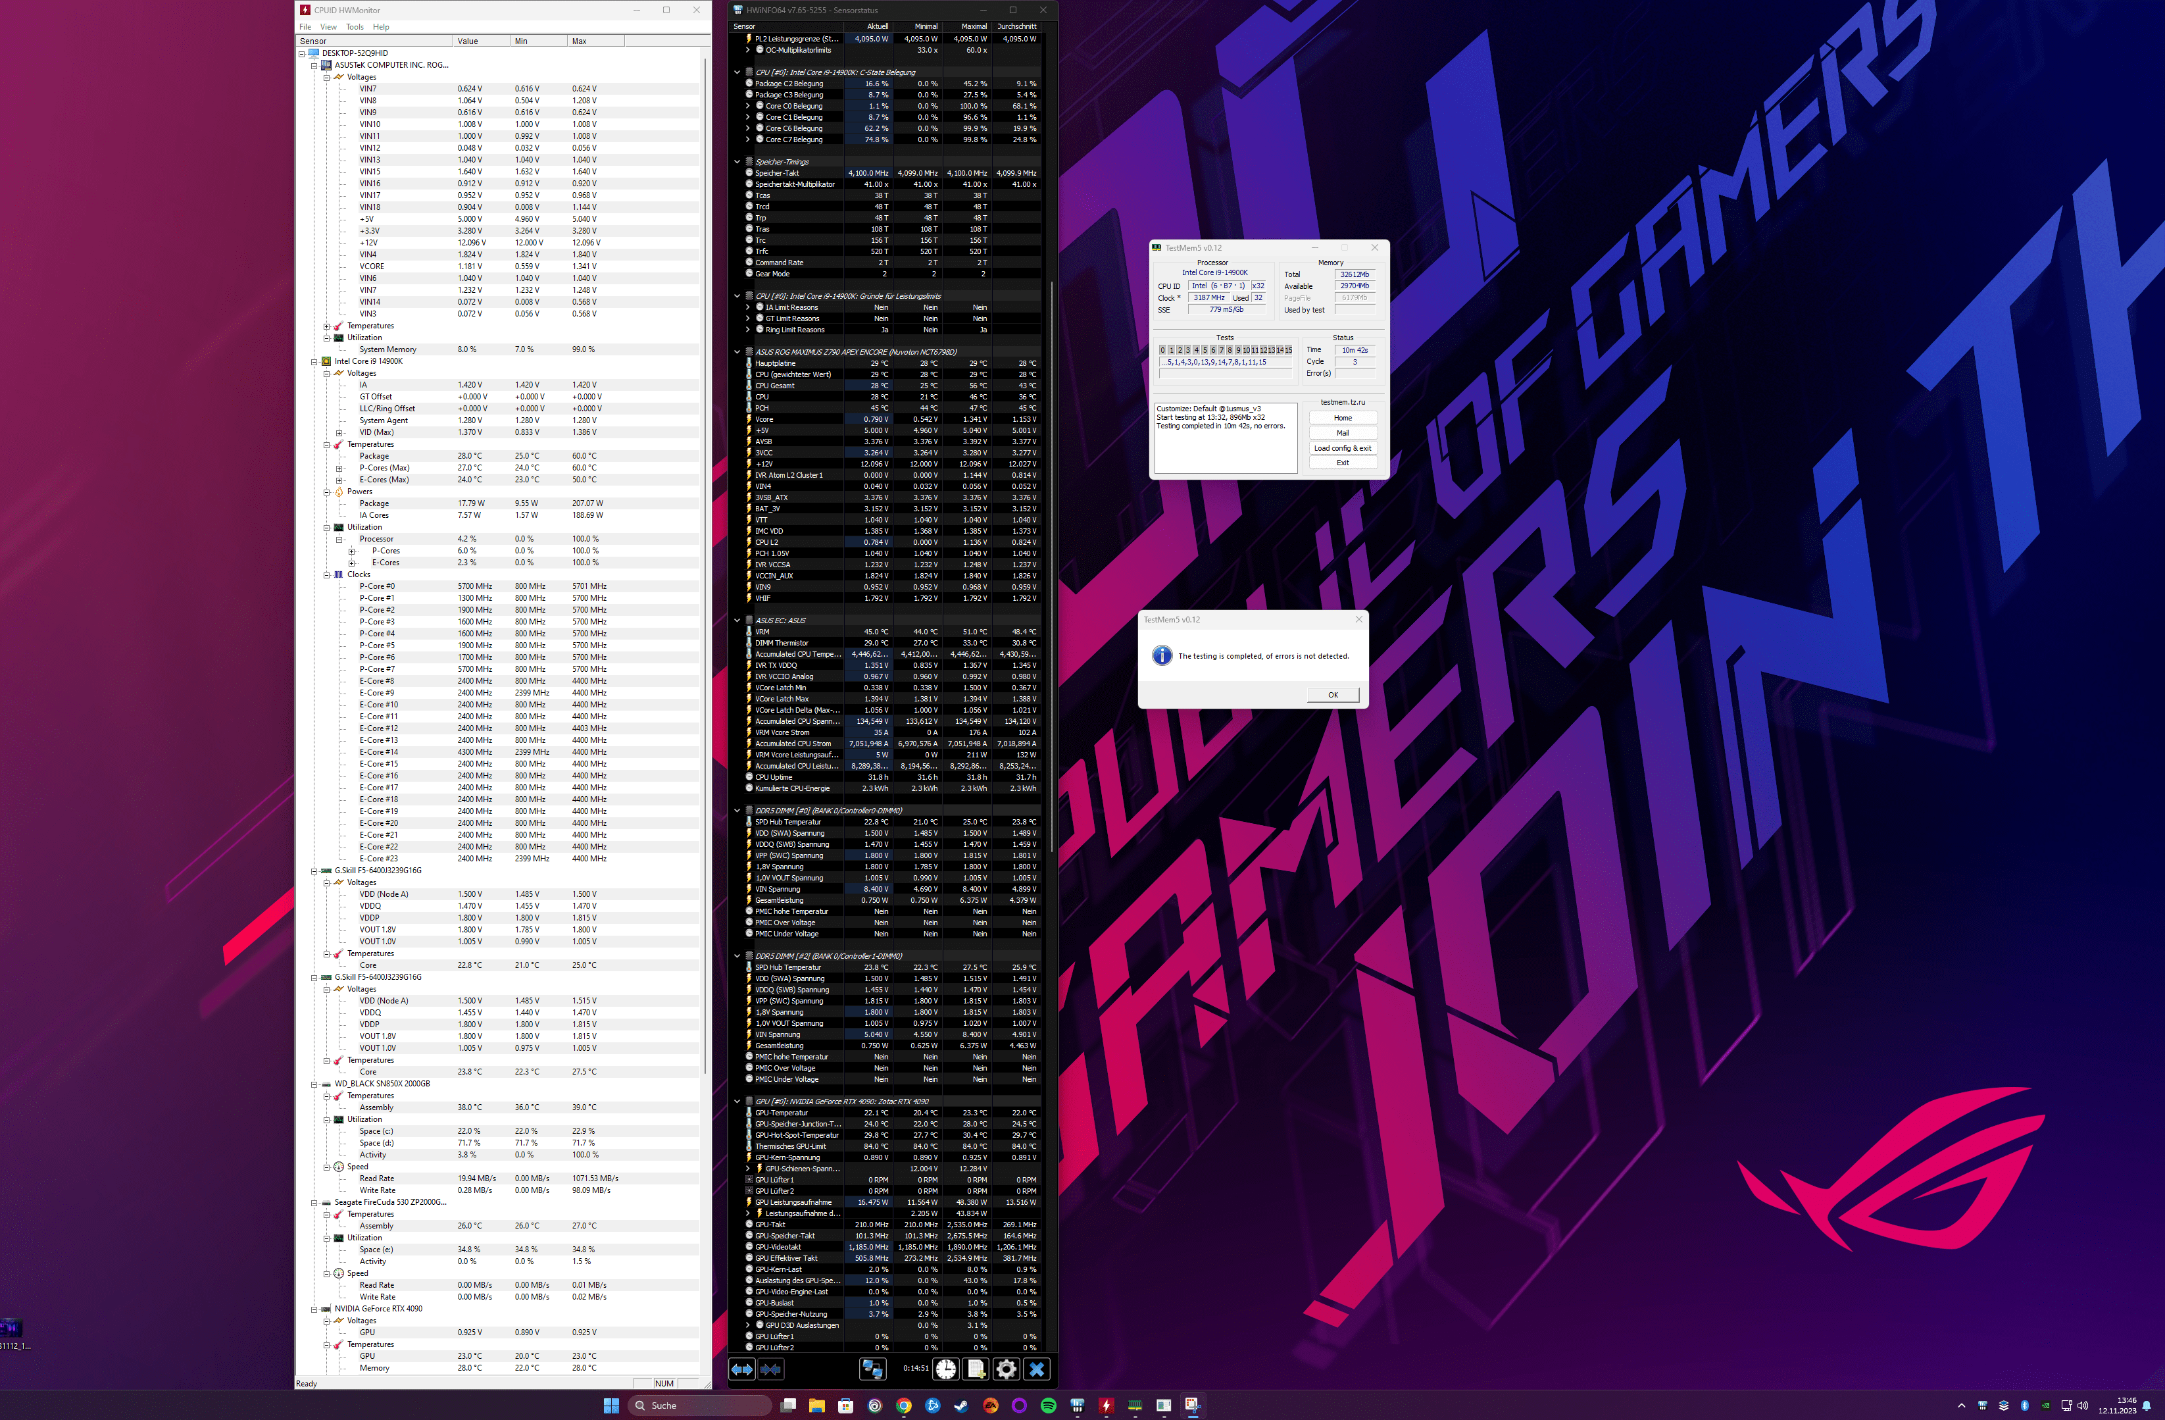Image resolution: width=2165 pixels, height=1420 pixels.
Task: Collapse Clocks section in HWMonitor
Action: [326, 575]
